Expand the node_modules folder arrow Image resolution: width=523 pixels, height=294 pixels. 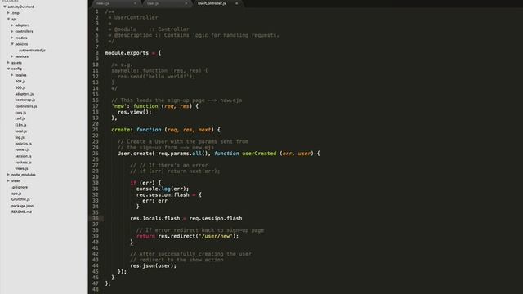click(9, 175)
